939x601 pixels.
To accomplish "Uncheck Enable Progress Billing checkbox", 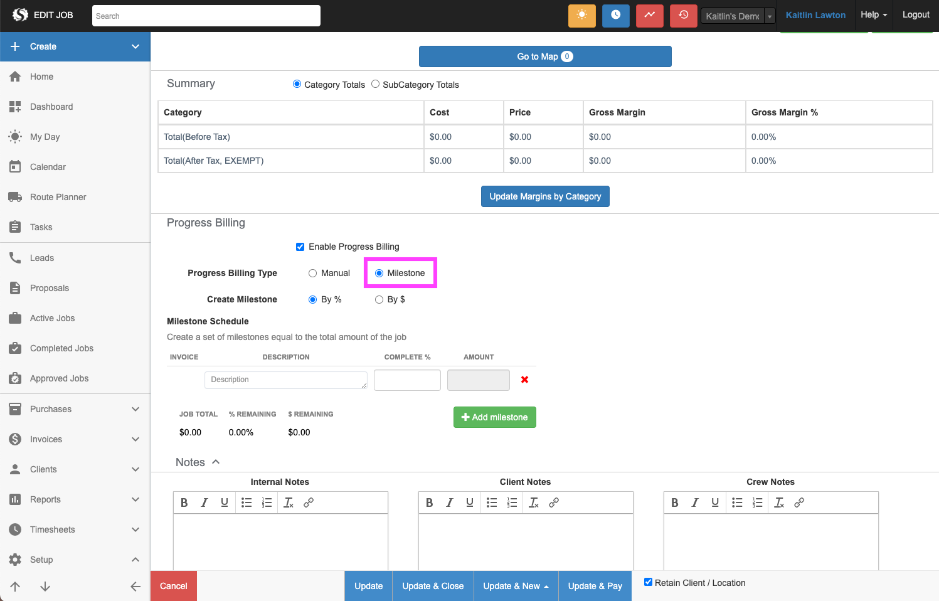I will pos(300,247).
